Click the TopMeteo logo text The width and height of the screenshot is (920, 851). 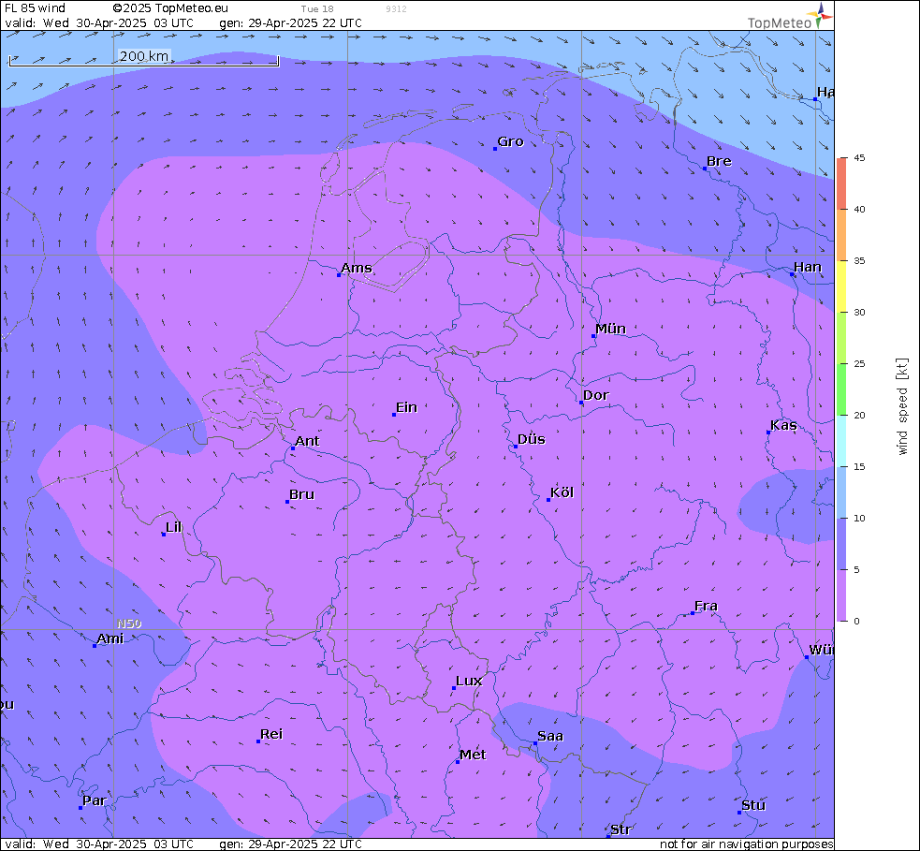pos(780,22)
